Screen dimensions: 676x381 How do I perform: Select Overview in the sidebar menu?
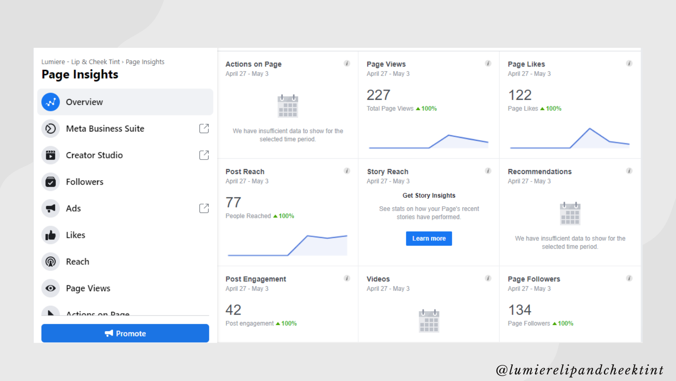click(x=125, y=102)
